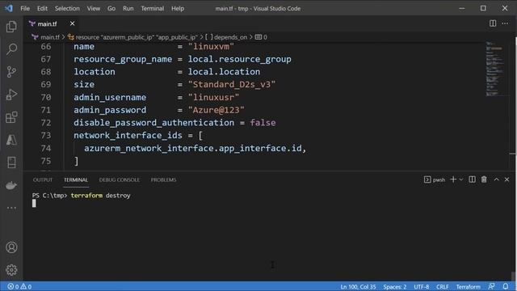Change the Terraform language mode

tap(469, 286)
